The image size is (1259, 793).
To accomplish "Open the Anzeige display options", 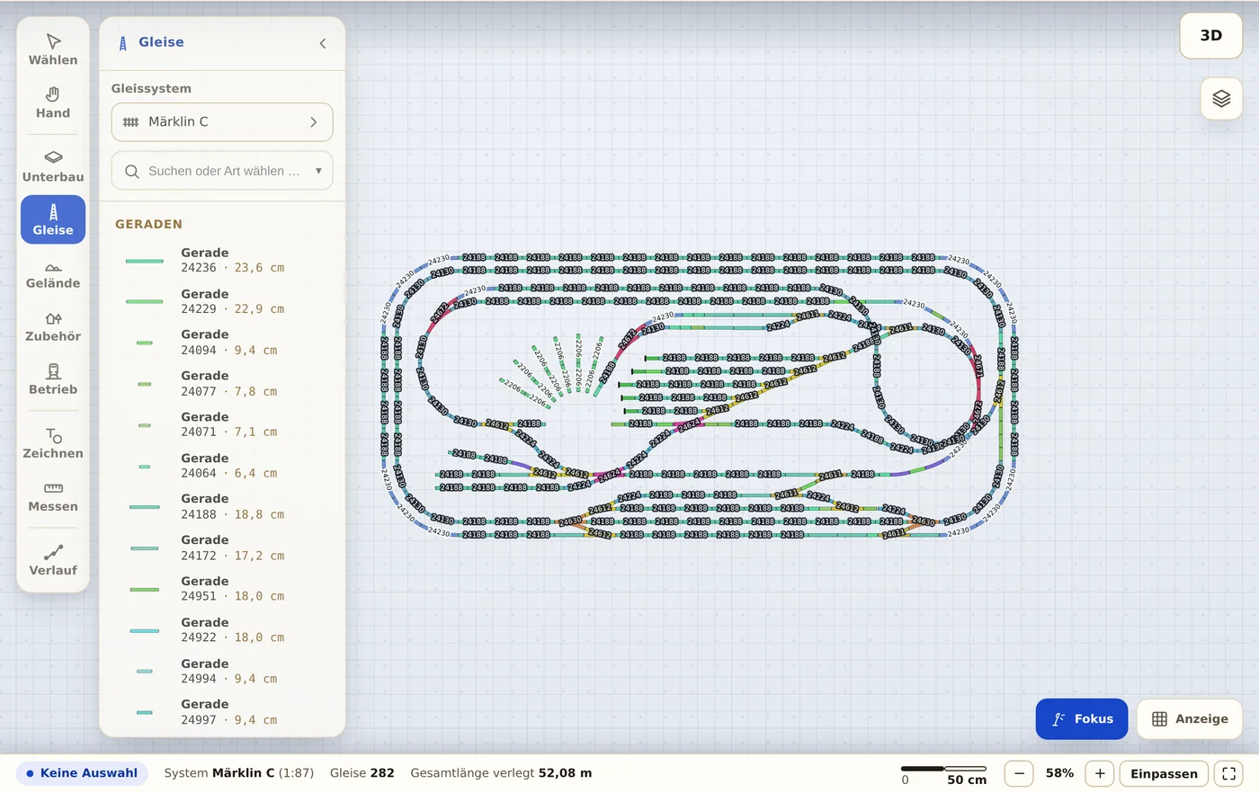I will coord(1190,718).
